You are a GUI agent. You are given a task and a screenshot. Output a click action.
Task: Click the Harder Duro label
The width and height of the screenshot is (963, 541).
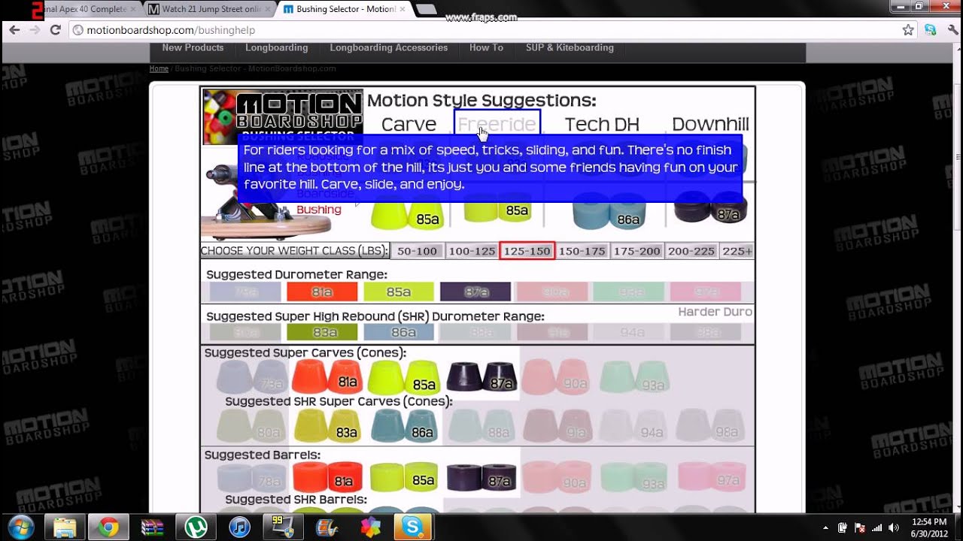coord(715,312)
